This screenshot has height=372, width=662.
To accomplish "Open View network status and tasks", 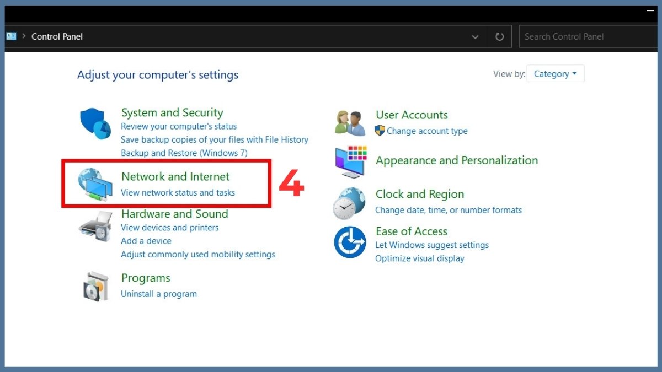I will tap(178, 192).
